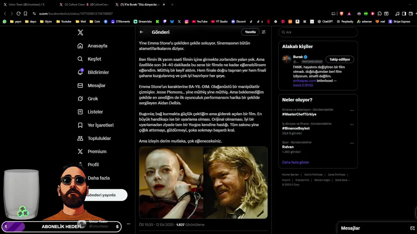This screenshot has height=234, width=417.
Task: Open the ChatGPT bookmark
Action: (325, 21)
